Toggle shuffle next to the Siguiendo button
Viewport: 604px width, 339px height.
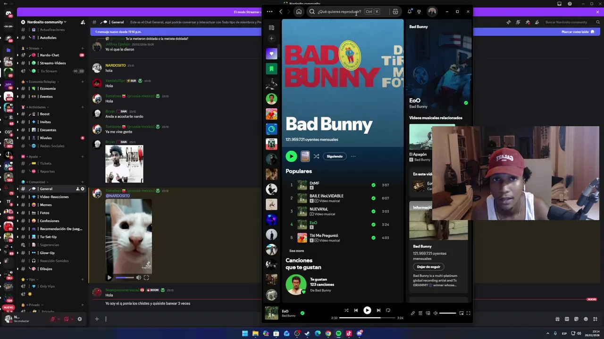tap(316, 156)
